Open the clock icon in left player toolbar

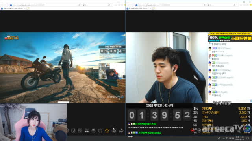point(100,131)
